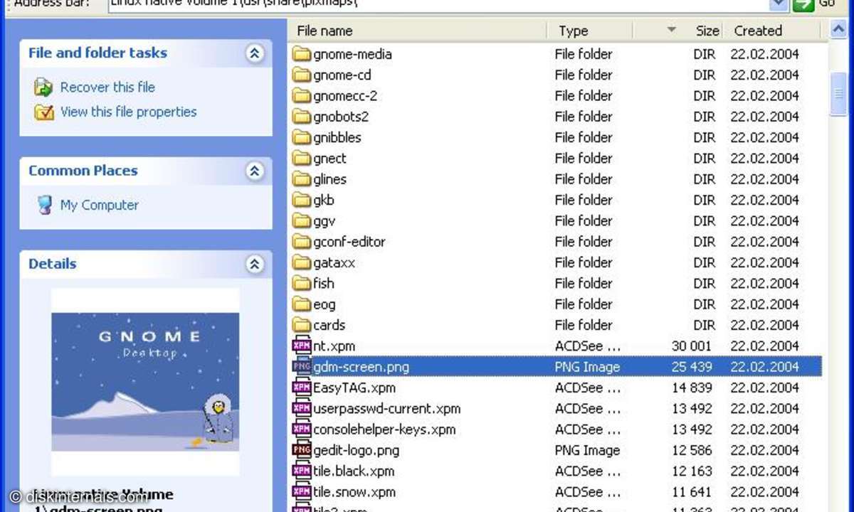Click the PNG icon of gdm-screen.png
Viewport: 854px width, 512px height.
302,367
